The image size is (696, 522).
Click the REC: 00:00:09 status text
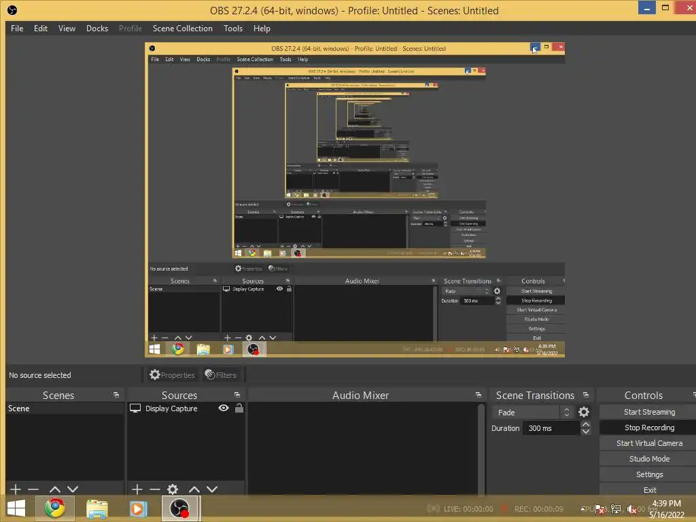[538, 509]
